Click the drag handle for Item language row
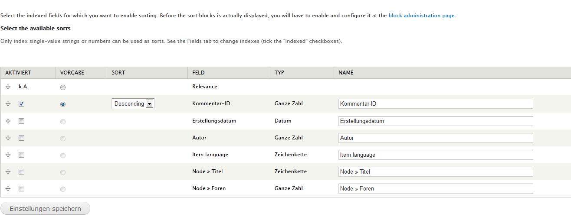Viewport: 571px width, 223px height. tap(8, 155)
